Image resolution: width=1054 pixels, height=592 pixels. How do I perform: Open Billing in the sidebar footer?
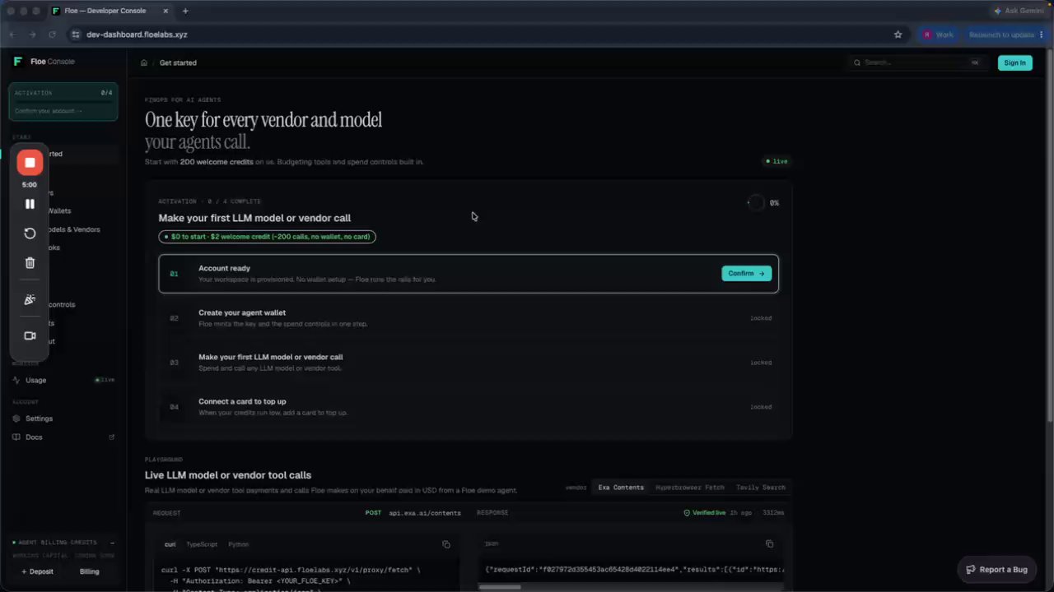point(89,571)
